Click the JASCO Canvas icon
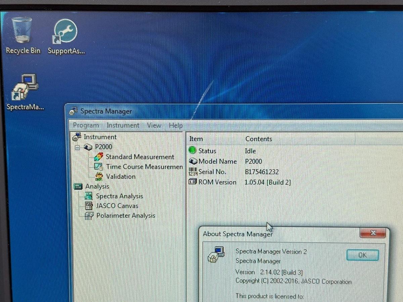The width and height of the screenshot is (403, 302). tap(89, 206)
